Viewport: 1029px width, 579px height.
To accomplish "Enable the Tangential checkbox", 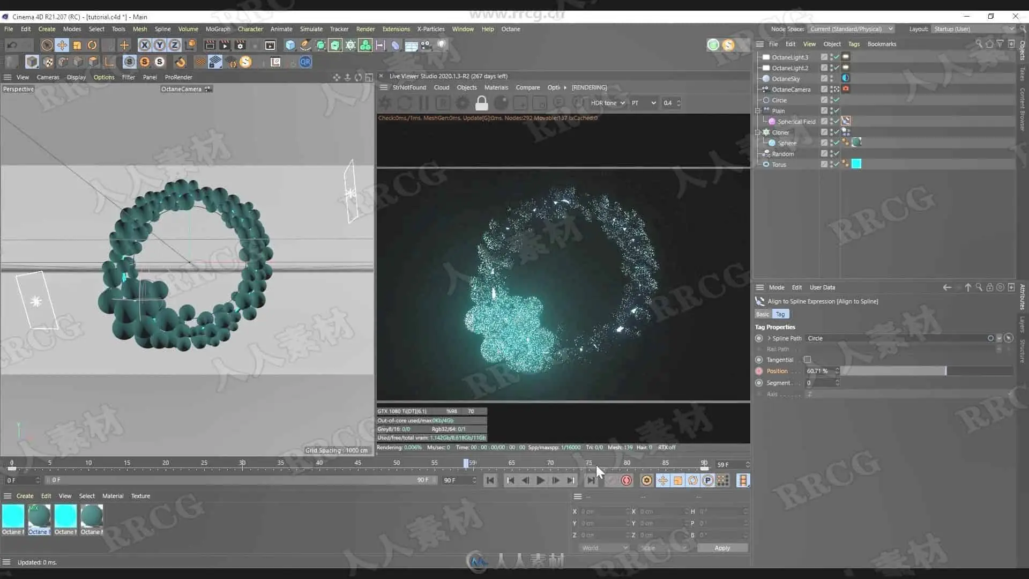I will click(807, 360).
